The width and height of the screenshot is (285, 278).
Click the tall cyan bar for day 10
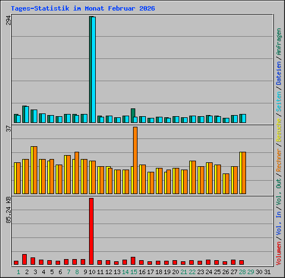coord(94,69)
